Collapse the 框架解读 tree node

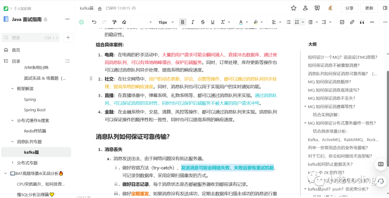pyautogui.click(x=12, y=89)
